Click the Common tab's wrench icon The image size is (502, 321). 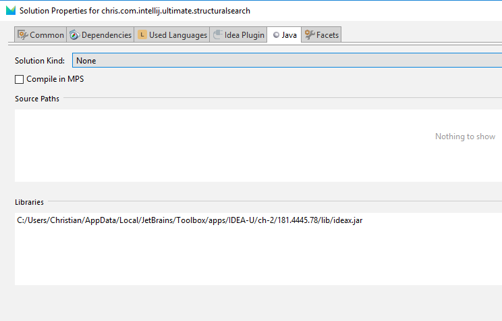coord(22,35)
